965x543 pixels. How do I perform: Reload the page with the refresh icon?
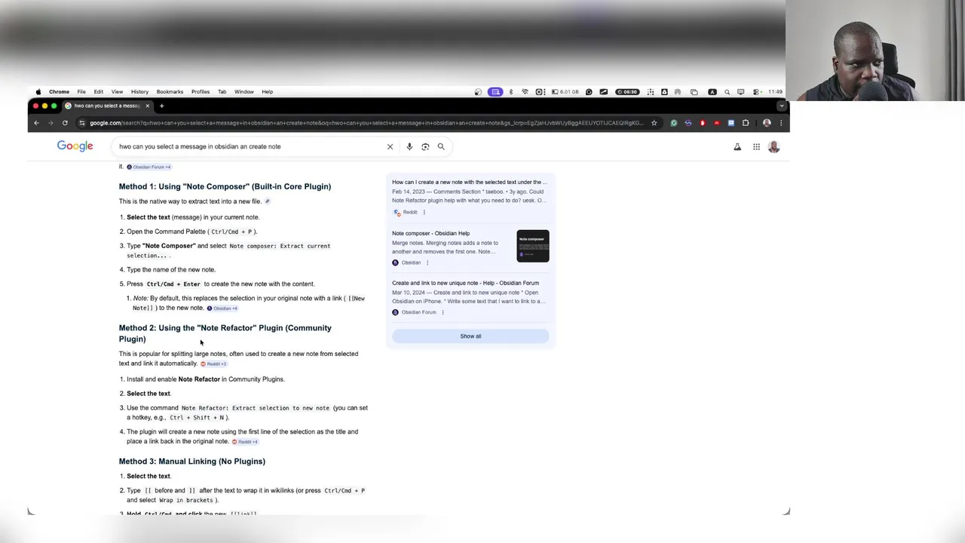[x=65, y=123]
